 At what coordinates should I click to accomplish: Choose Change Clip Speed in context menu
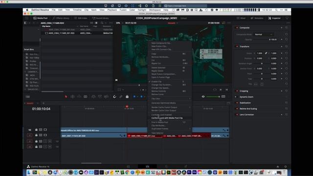click(x=170, y=88)
